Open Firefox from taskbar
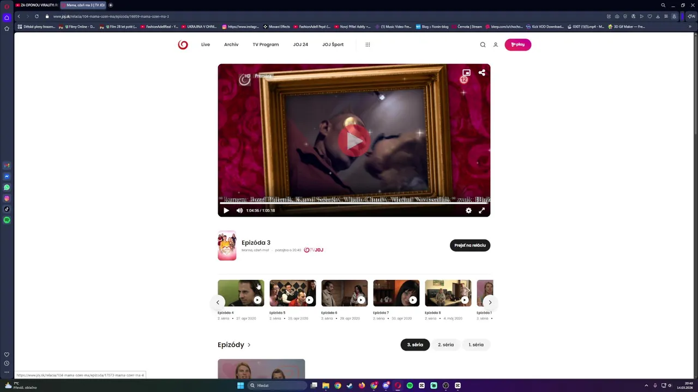This screenshot has height=392, width=698. click(x=362, y=385)
